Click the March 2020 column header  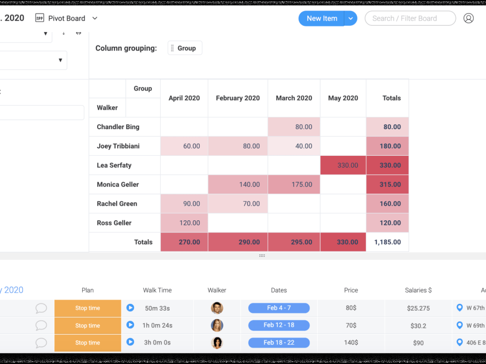tap(294, 98)
